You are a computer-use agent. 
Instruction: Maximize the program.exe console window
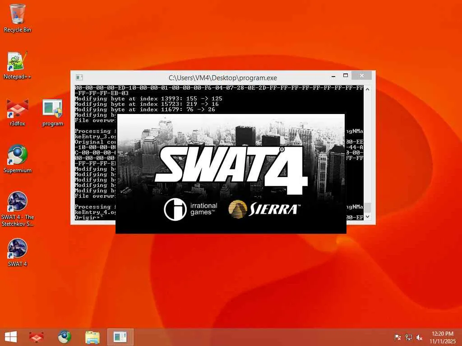point(346,76)
